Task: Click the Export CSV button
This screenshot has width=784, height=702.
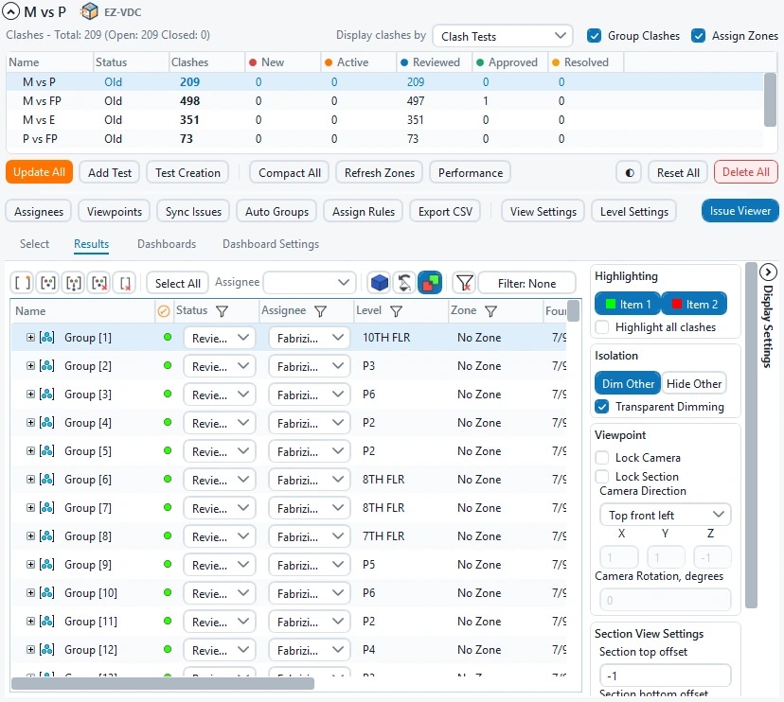Action: click(445, 211)
